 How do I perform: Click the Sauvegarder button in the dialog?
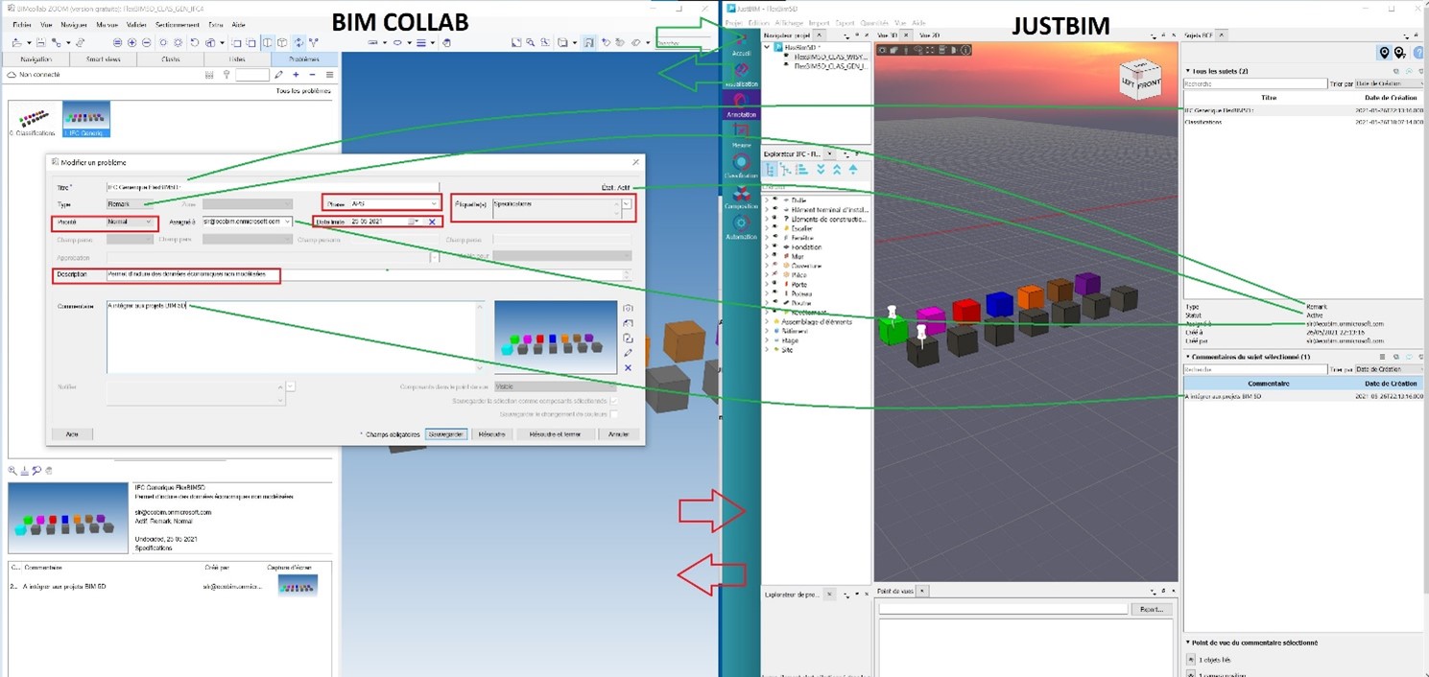pos(446,434)
